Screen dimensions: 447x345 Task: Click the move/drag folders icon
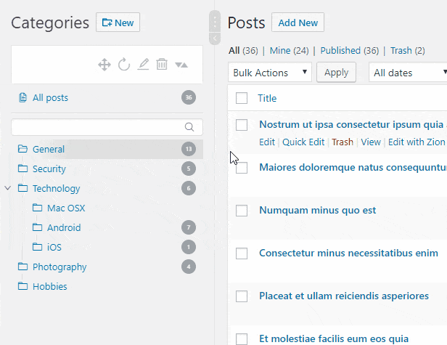(x=104, y=65)
